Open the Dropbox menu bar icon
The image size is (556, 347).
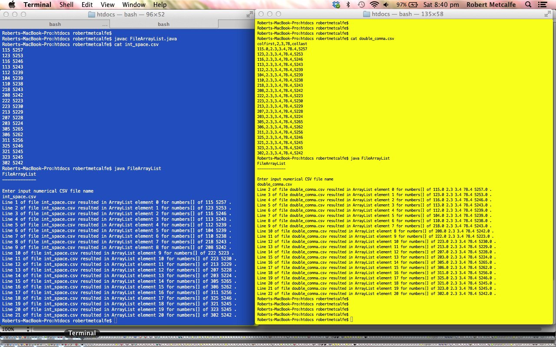(x=336, y=5)
